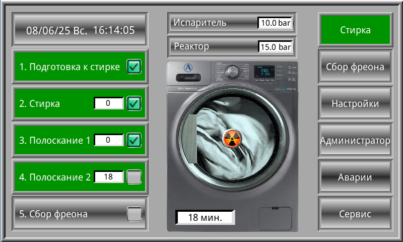Edit the Стирка time value field
Image resolution: width=403 pixels, height=242 pixels.
click(108, 103)
